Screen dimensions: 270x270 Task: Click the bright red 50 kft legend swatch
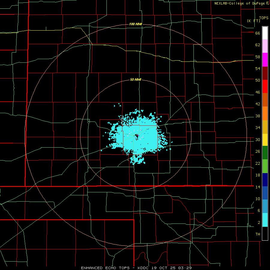[x=265, y=86]
